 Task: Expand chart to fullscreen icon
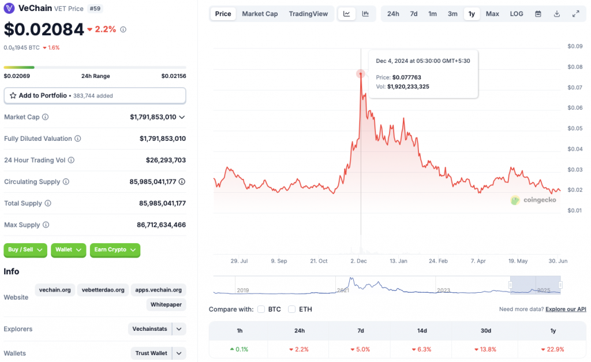click(x=575, y=14)
